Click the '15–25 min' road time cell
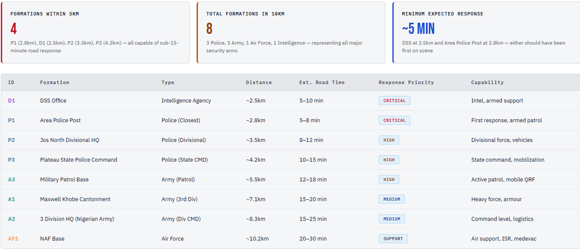The width and height of the screenshot is (580, 250). point(313,219)
